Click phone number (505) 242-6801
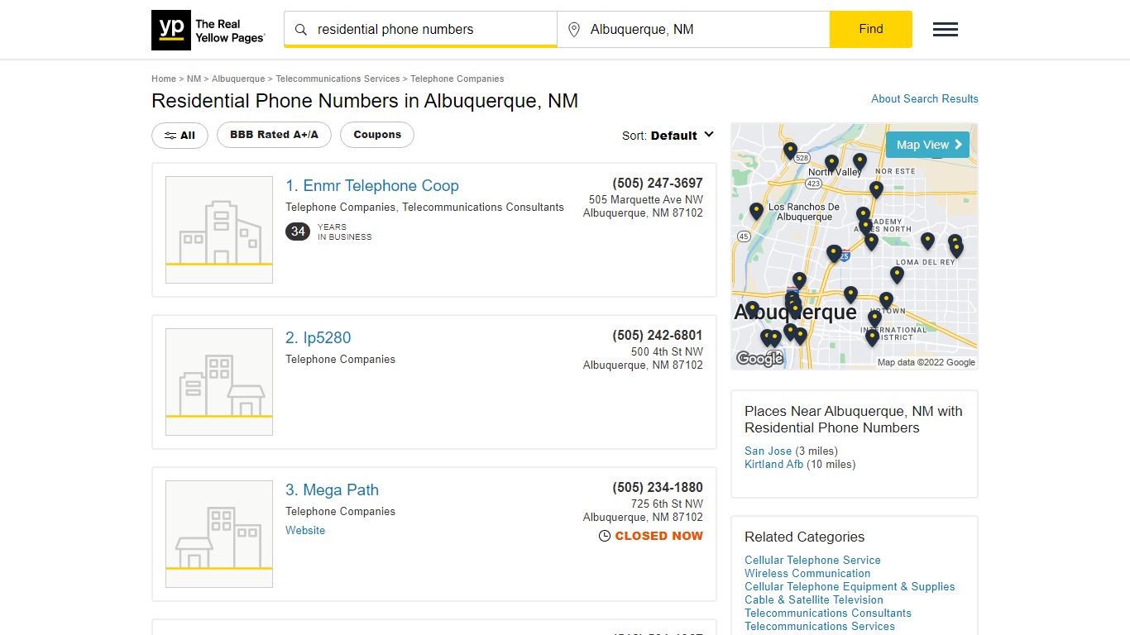The image size is (1130, 635). [x=658, y=336]
